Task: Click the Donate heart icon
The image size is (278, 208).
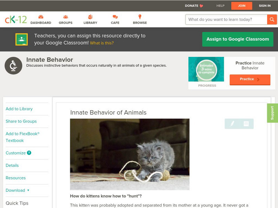Action: click(x=201, y=6)
